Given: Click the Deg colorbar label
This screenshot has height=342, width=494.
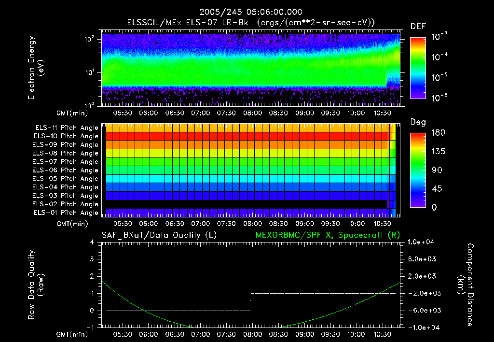Looking at the screenshot, I should point(418,122).
